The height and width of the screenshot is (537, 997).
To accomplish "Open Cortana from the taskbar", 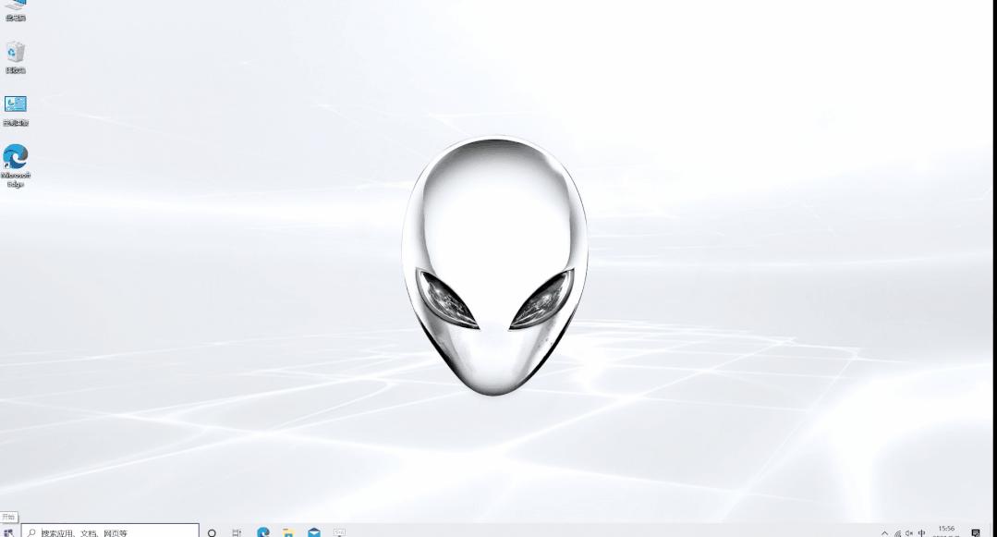I will click(x=212, y=532).
